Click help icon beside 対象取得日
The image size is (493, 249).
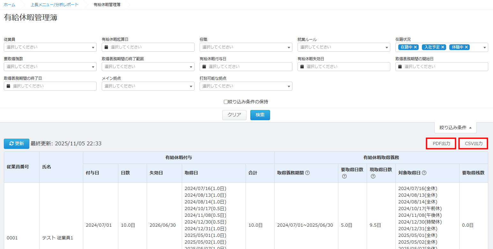pos(424,173)
